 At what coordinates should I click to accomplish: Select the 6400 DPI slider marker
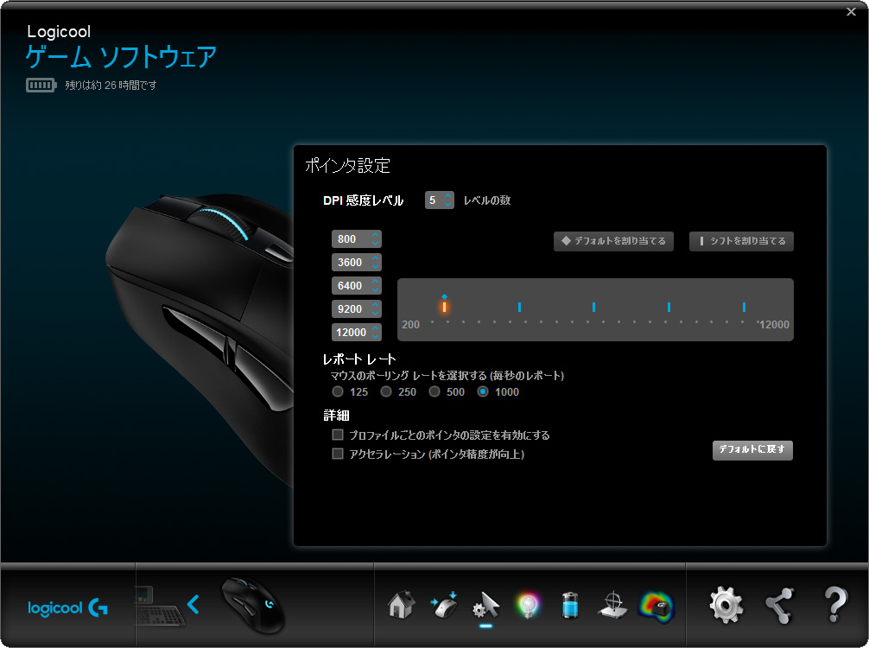[593, 307]
